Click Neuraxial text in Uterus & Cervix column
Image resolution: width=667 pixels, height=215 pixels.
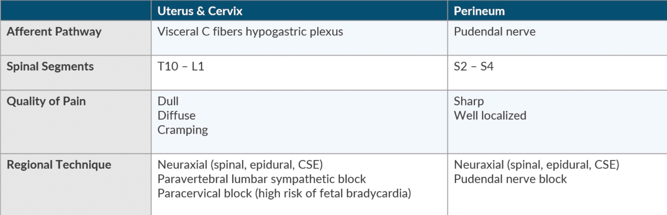(x=240, y=165)
